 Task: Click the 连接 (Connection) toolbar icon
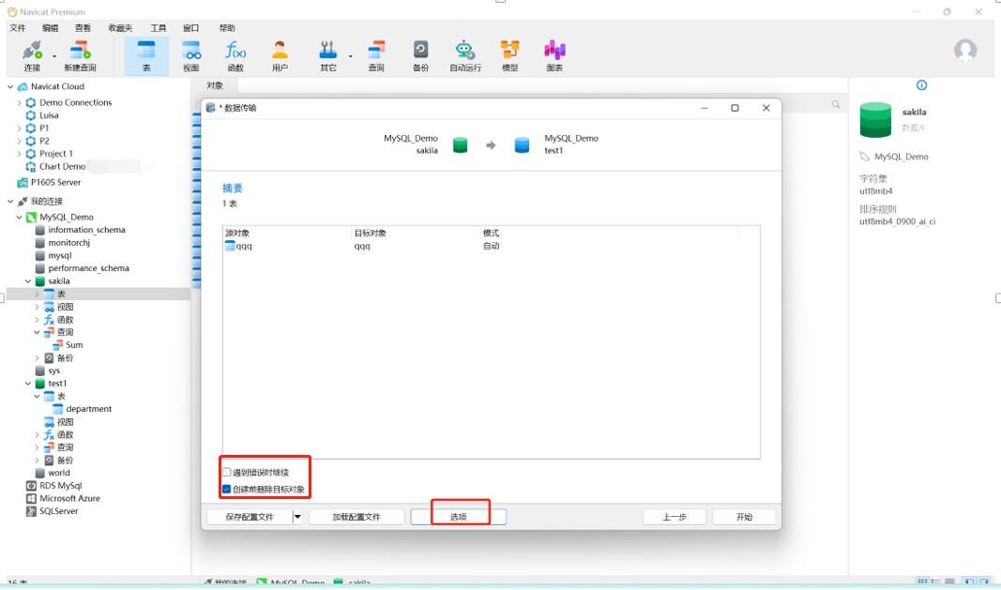[32, 54]
